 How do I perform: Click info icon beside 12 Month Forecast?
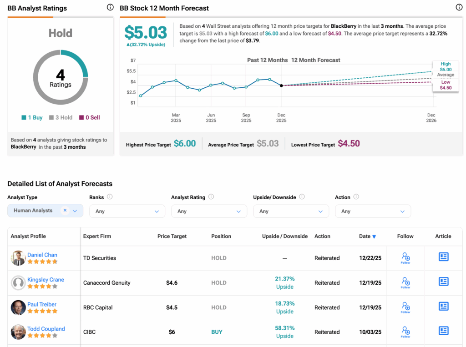point(459,7)
